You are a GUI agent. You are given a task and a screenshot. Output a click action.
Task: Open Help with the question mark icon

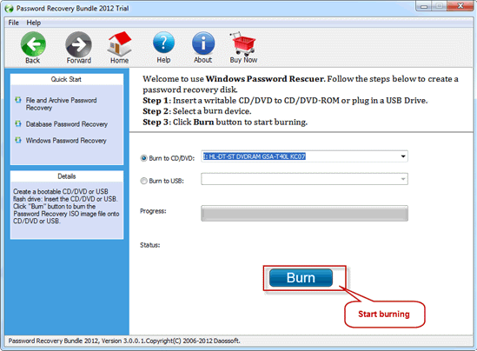click(163, 43)
